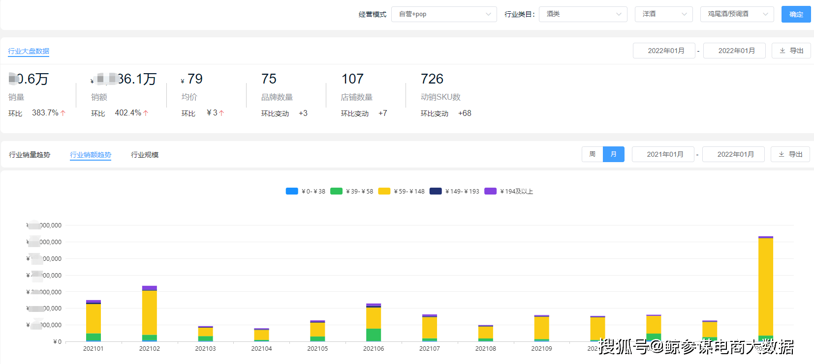Export 行业大盘数据 with top 导出 button
This screenshot has width=814, height=364.
pyautogui.click(x=791, y=51)
